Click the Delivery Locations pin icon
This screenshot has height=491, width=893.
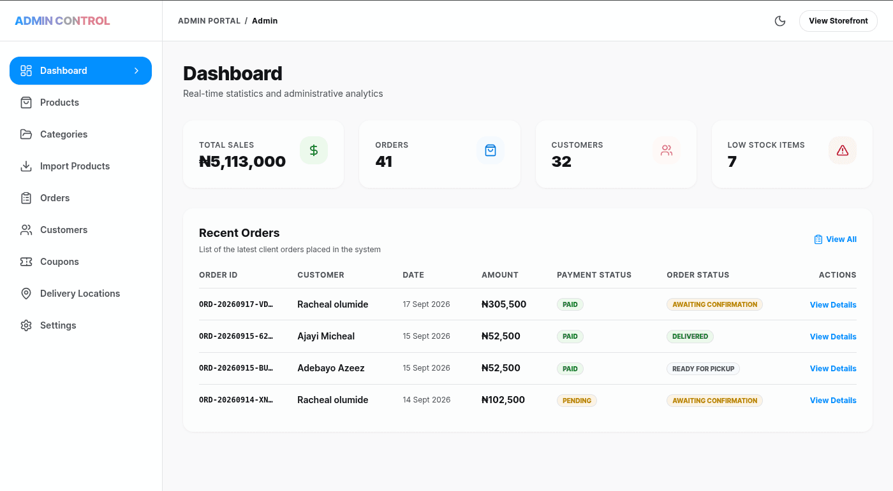coord(26,294)
